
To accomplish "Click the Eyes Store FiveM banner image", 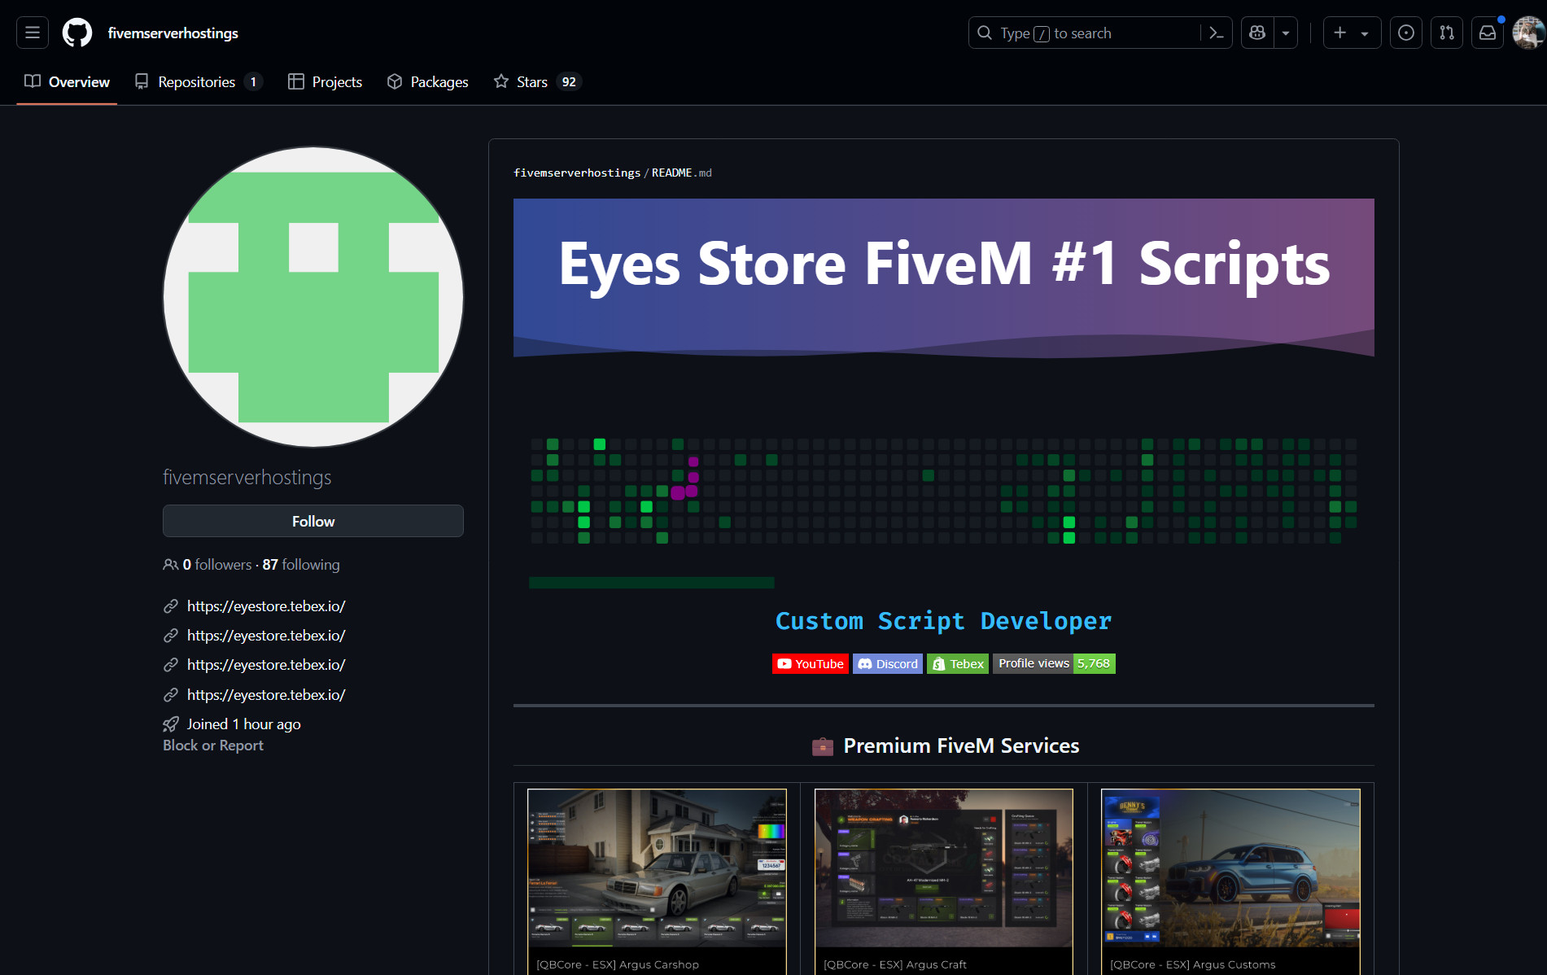I will pyautogui.click(x=944, y=278).
